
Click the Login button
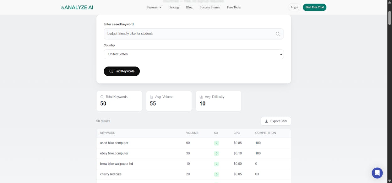pos(294,7)
